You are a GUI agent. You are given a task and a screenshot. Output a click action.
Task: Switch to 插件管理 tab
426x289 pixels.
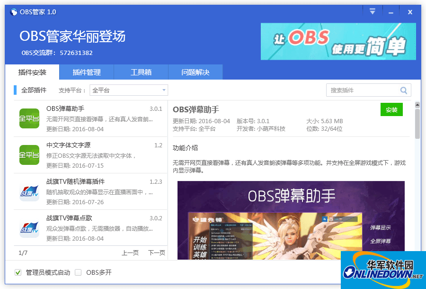click(x=87, y=72)
